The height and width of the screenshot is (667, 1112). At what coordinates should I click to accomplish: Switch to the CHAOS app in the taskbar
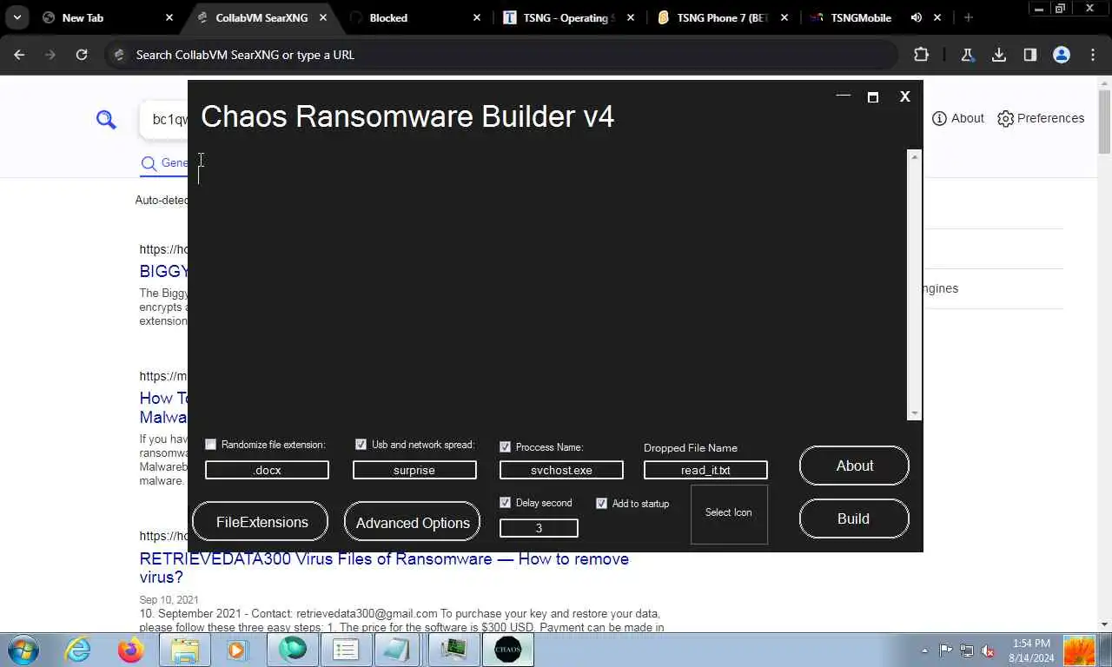(x=507, y=650)
